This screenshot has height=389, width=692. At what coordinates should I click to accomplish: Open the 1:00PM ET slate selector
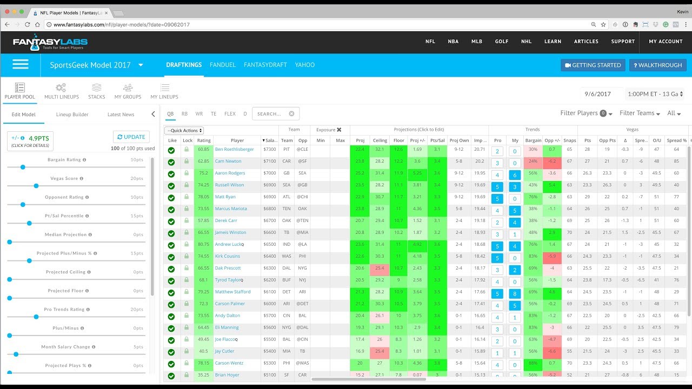click(655, 94)
